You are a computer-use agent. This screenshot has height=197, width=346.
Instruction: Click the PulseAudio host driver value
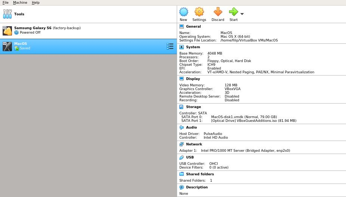[213, 134]
